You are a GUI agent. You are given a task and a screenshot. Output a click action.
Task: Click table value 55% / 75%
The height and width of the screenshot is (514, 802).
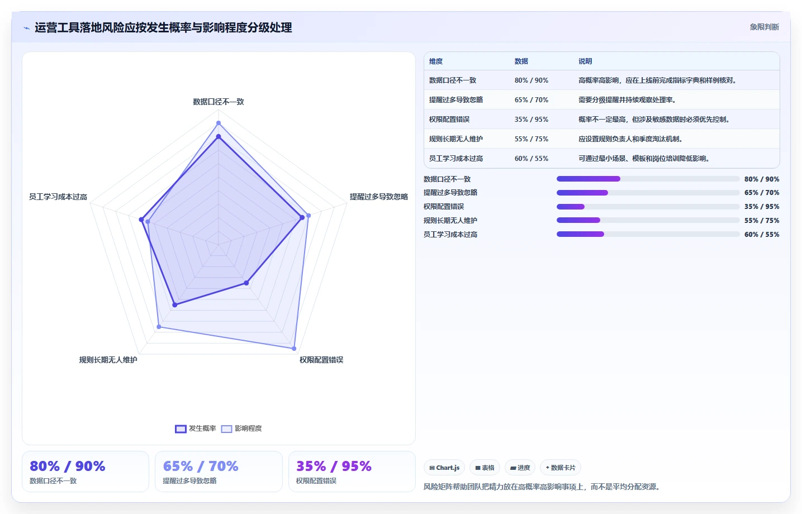point(531,139)
